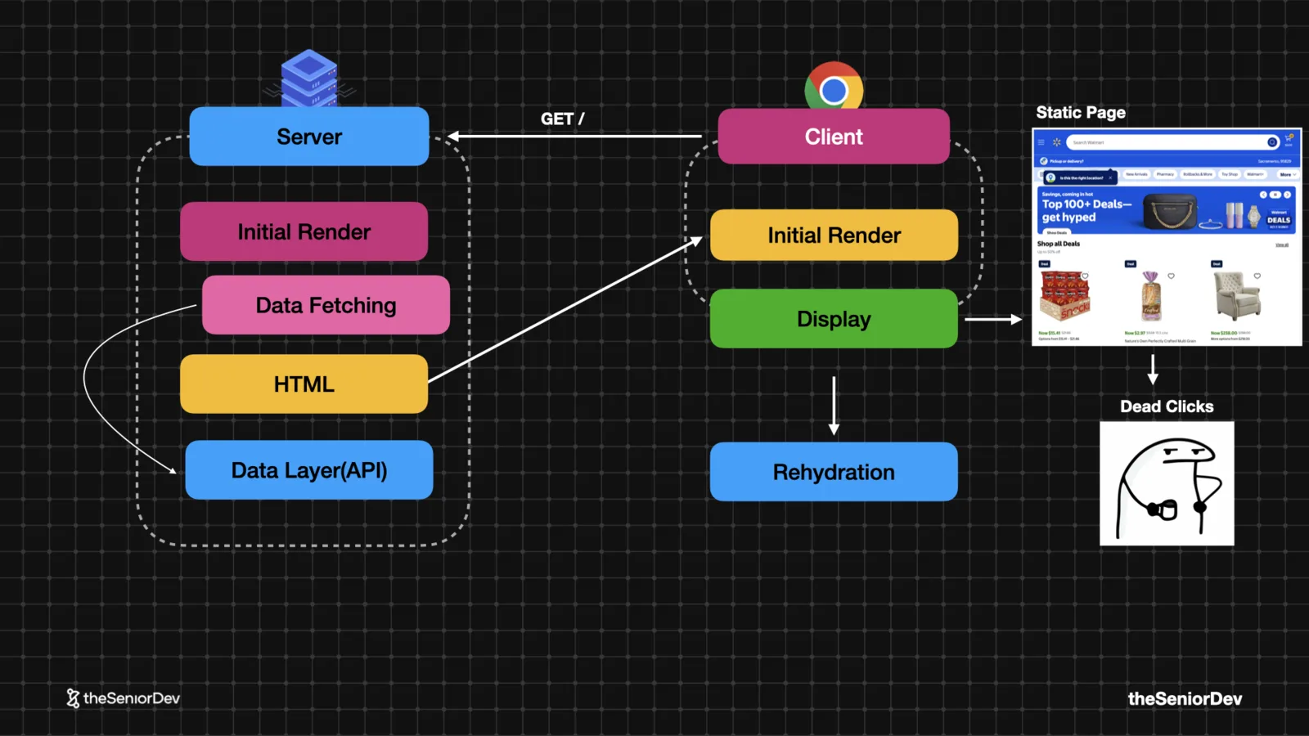Click the search magnifier button in Walmart page
The image size is (1309, 736).
tap(1272, 142)
